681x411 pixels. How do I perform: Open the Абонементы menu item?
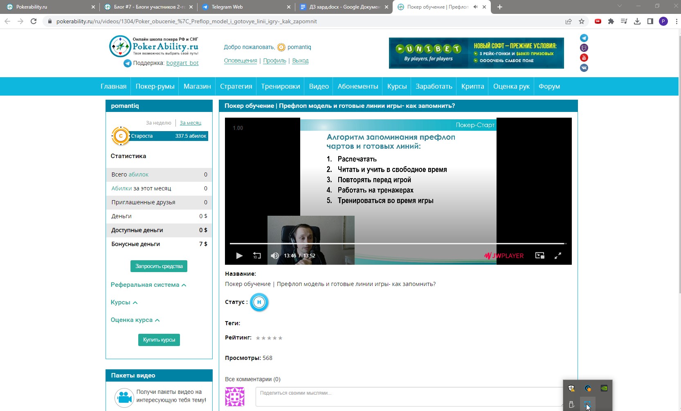[358, 86]
